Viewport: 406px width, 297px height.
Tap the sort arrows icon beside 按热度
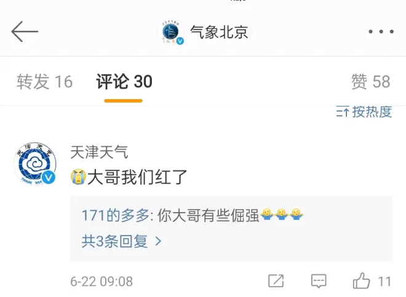tap(342, 112)
